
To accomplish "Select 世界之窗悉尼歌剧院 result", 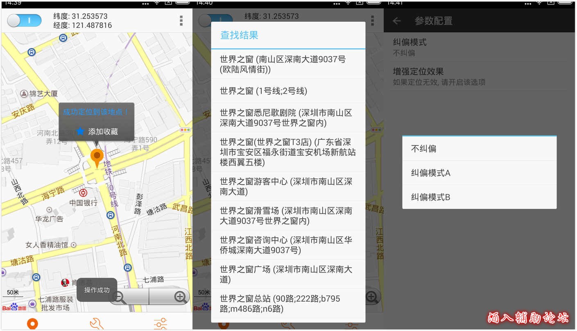I will tap(288, 118).
